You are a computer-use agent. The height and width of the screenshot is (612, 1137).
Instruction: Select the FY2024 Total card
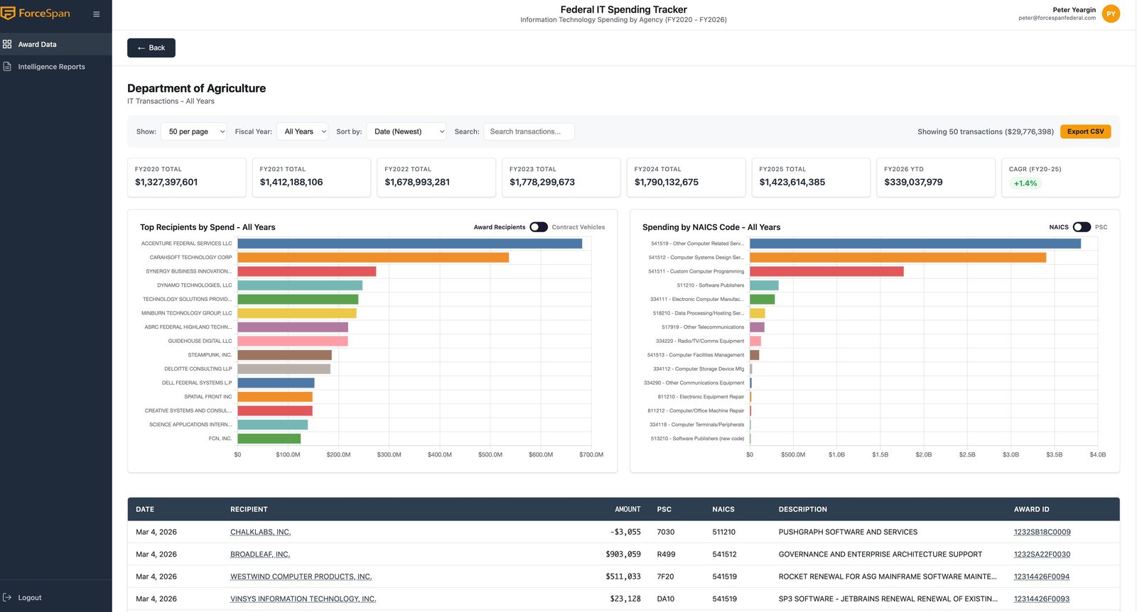686,177
